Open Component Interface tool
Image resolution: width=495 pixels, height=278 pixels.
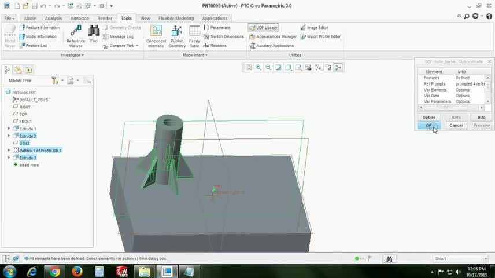click(156, 36)
